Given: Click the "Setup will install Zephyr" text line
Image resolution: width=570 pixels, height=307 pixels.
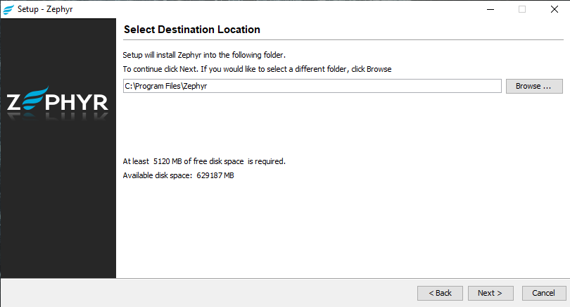Looking at the screenshot, I should point(204,55).
